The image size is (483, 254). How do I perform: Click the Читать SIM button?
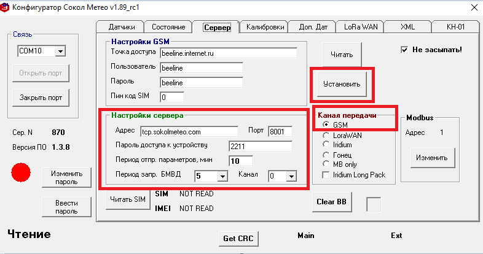(128, 199)
